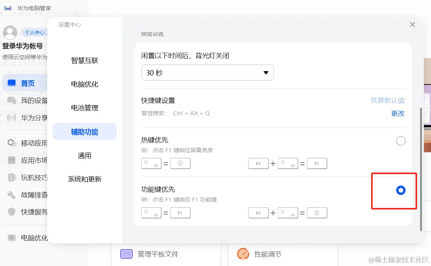
Task: Open 个人中心 link
Action: point(35,32)
